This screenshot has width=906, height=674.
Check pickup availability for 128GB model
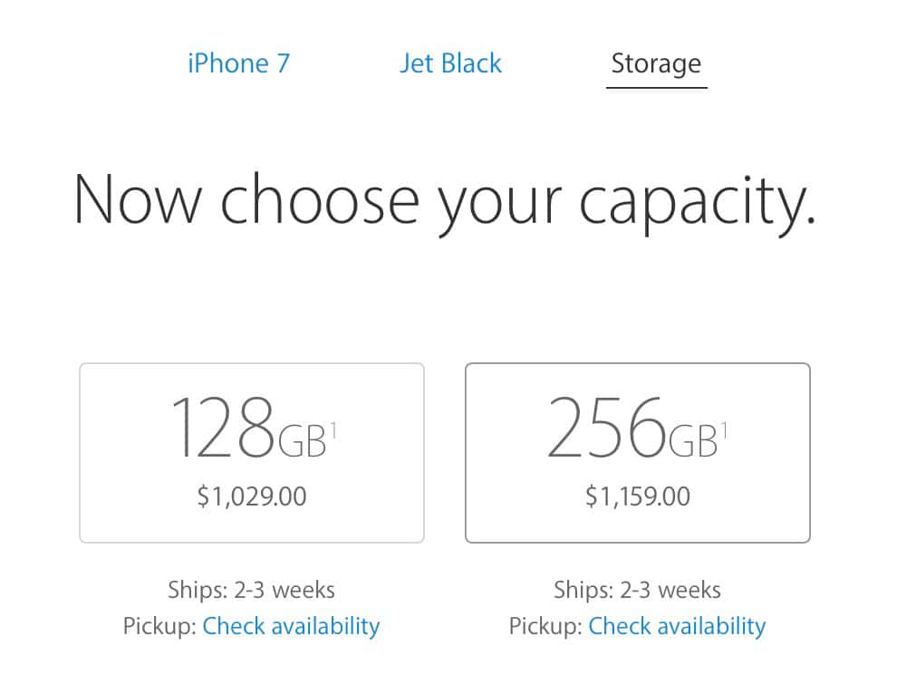pyautogui.click(x=291, y=626)
